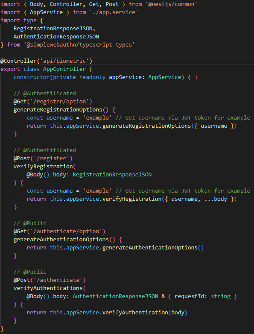Click '...body' spread in verifyRegistration call
The image size is (254, 334).
[x=216, y=199]
